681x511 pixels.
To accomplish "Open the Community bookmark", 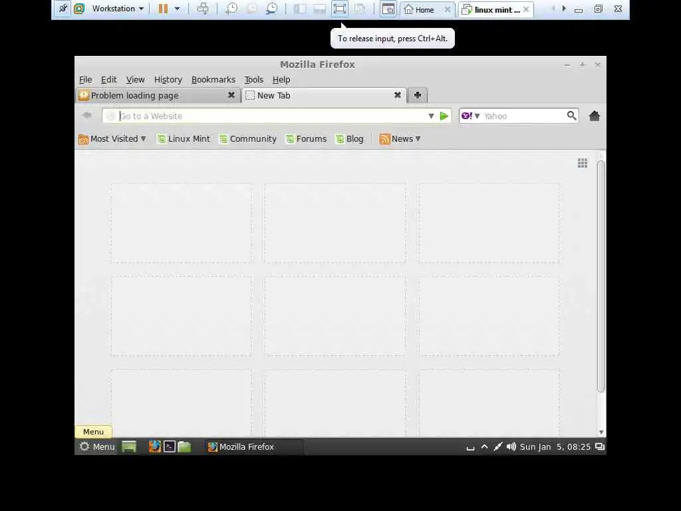I will point(248,139).
